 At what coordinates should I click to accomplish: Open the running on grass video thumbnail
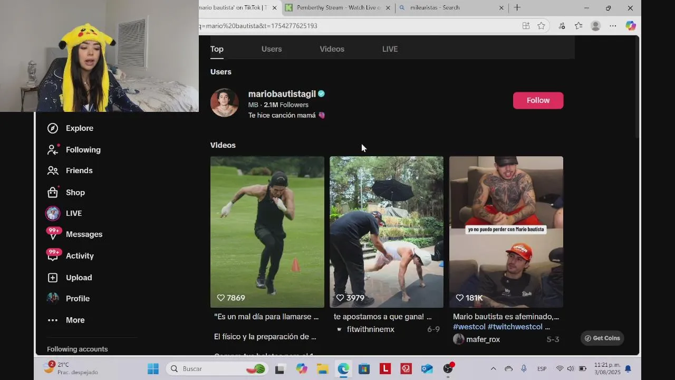[x=267, y=232]
